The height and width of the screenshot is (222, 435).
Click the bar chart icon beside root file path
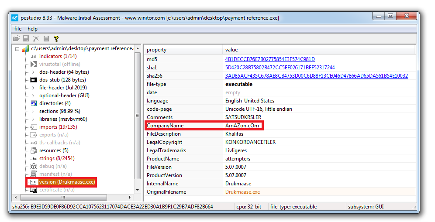(x=25, y=48)
